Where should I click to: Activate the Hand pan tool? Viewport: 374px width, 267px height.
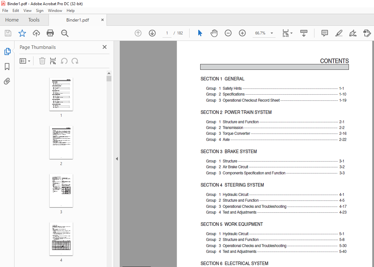coord(214,33)
